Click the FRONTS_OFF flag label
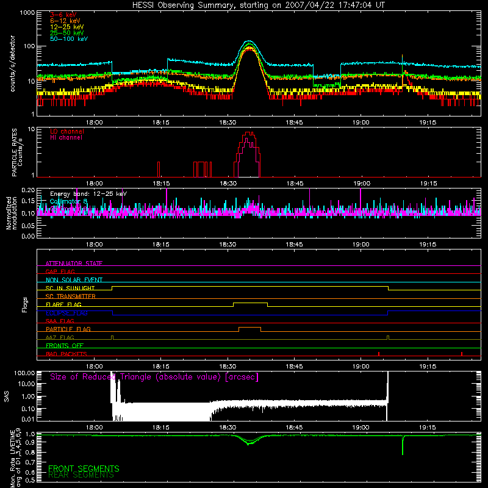The height and width of the screenshot is (488, 488). 64,345
